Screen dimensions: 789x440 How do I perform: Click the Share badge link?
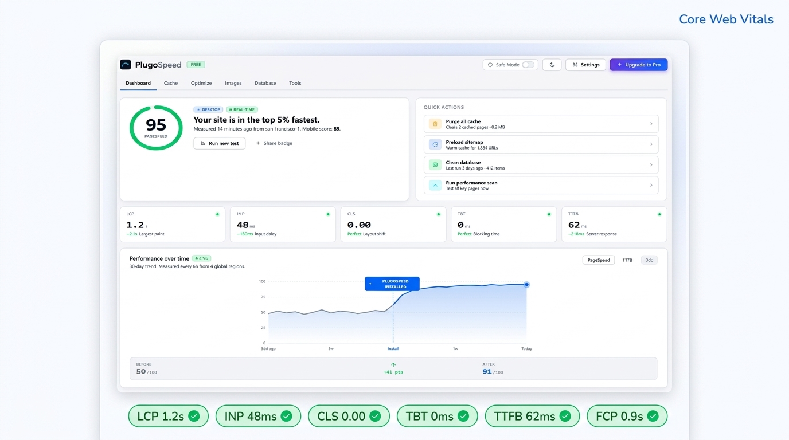[x=274, y=143]
